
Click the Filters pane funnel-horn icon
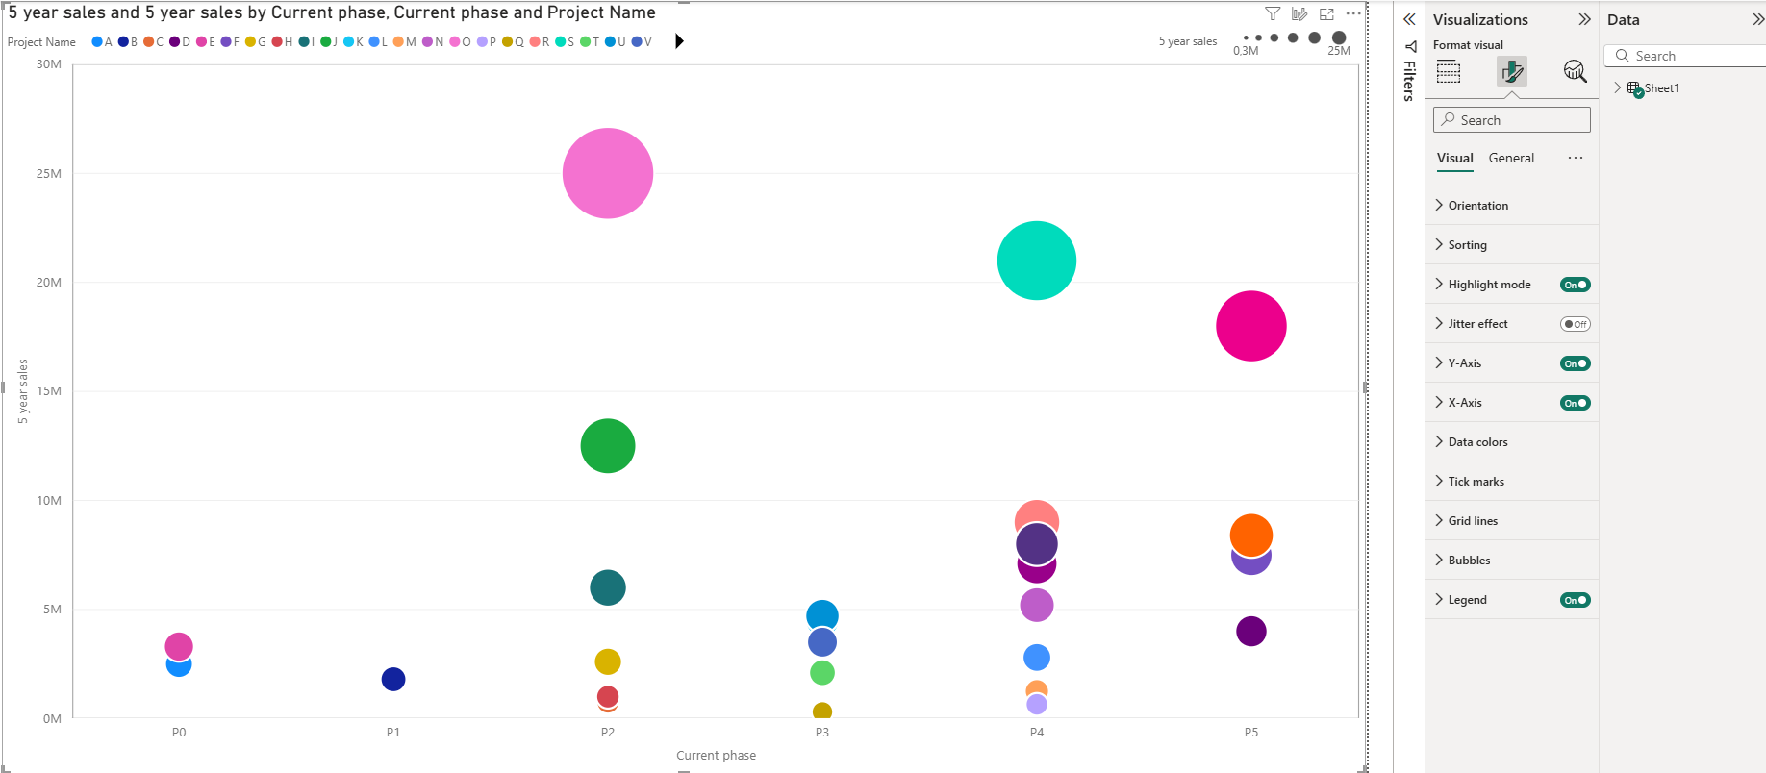tap(1411, 46)
